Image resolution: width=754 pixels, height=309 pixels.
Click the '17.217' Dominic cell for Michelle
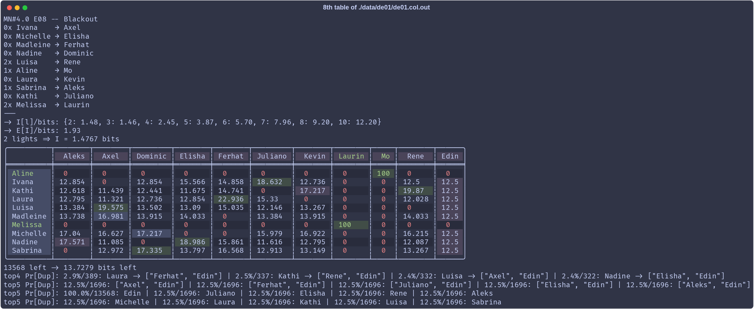click(x=151, y=233)
